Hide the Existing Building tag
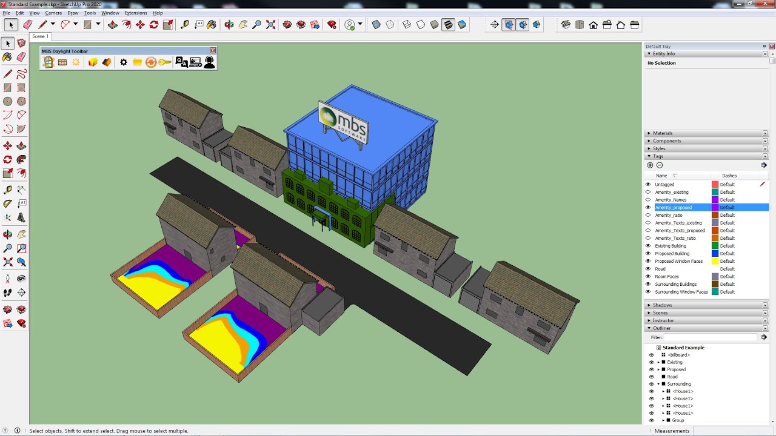Screen dimensions: 776x436 (x=648, y=246)
